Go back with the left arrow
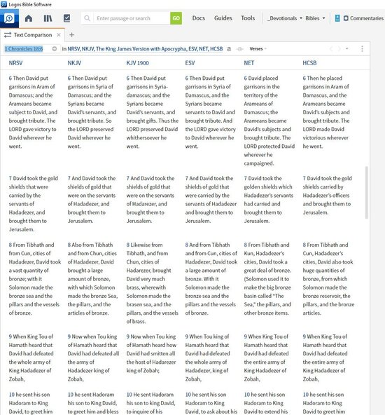Image resolution: width=385 pixels, height=415 pixels. [331, 48]
